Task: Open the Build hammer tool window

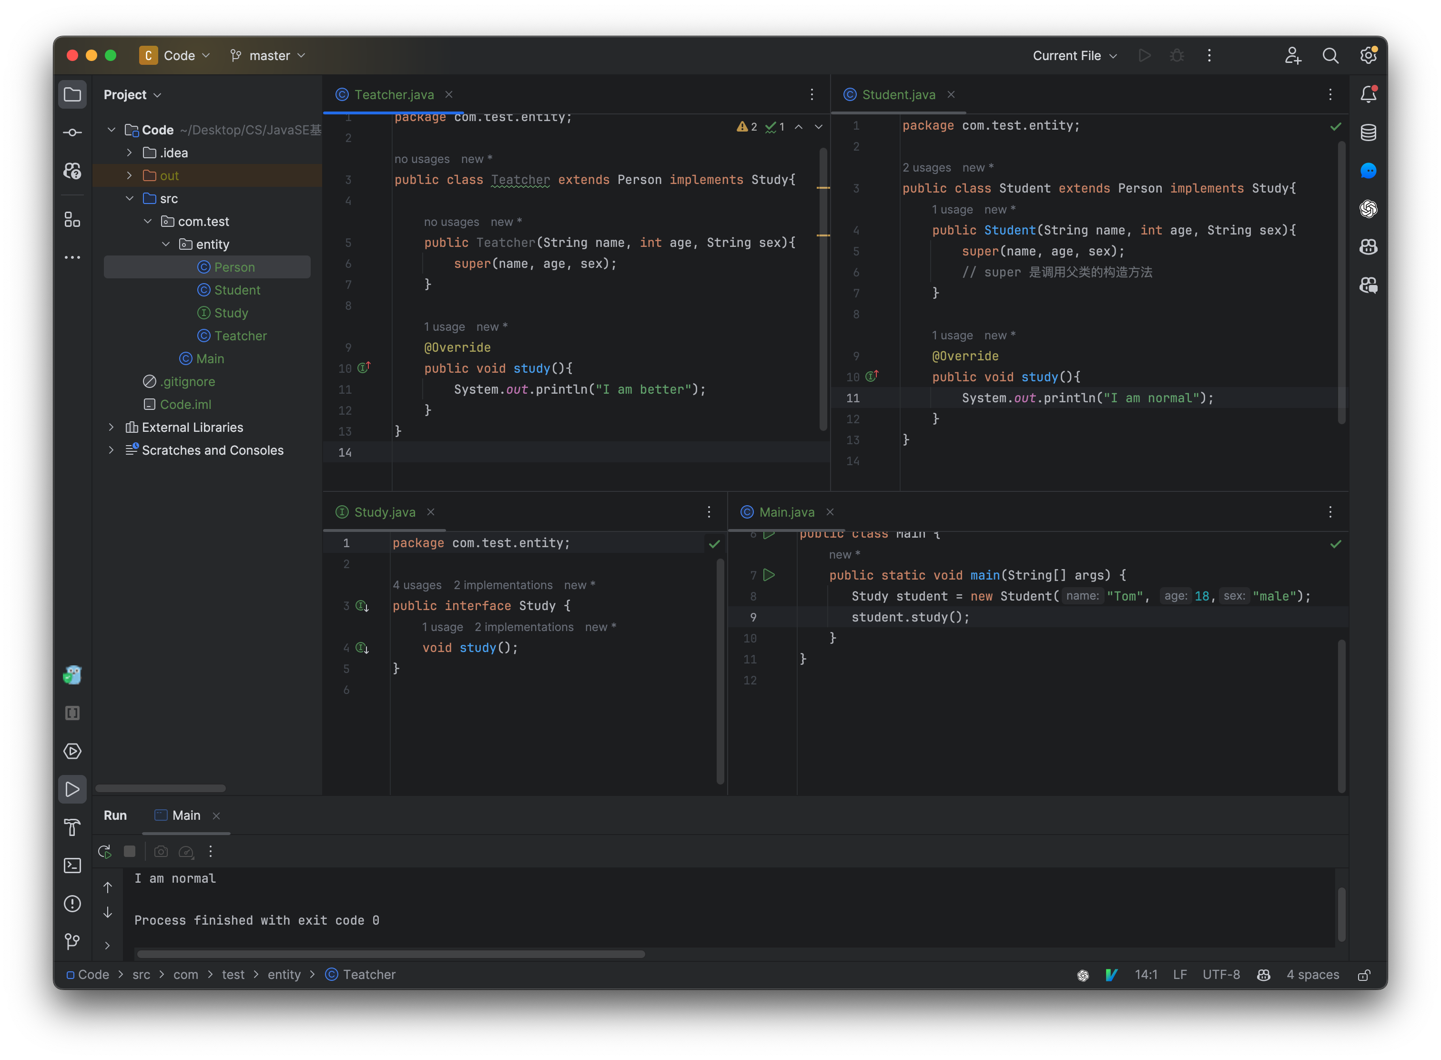Action: (x=72, y=828)
